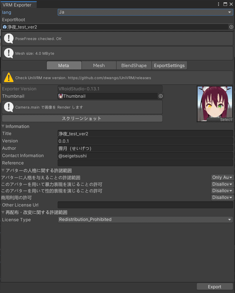Click the Reference label

(13, 163)
